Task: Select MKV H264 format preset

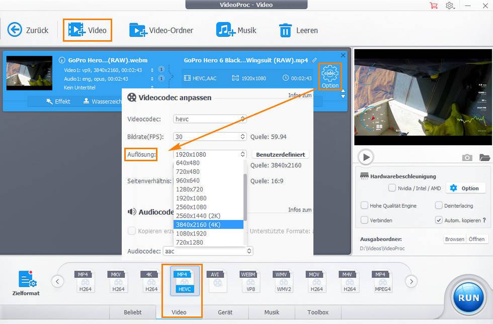Action: (118, 282)
